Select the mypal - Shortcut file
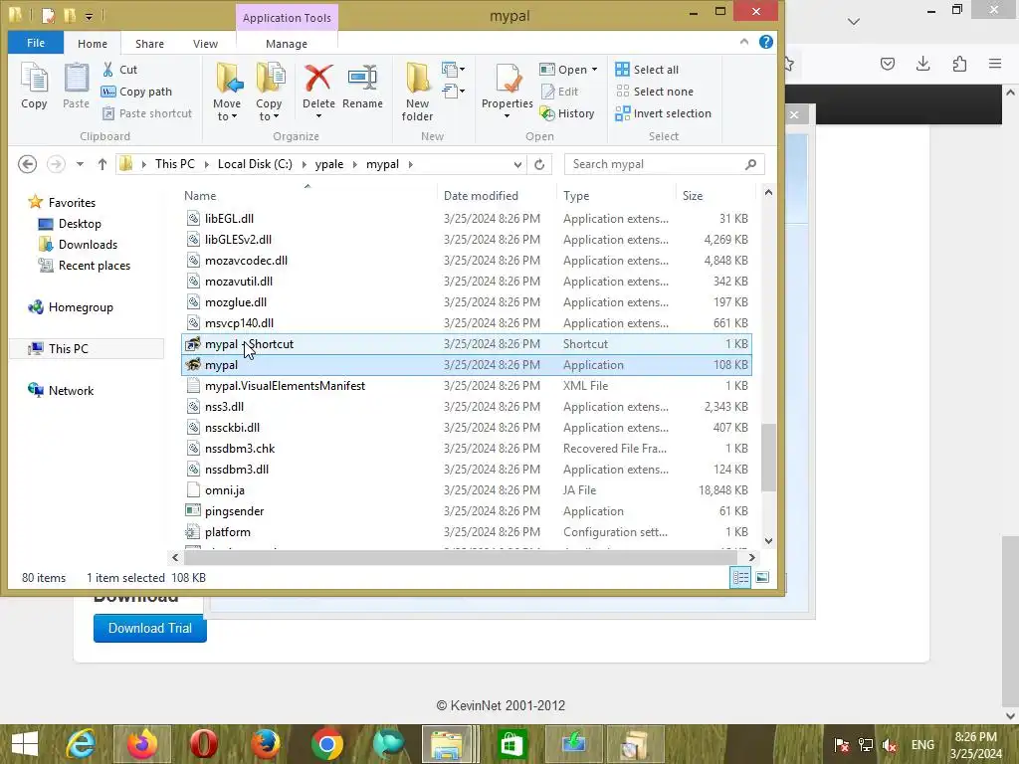Viewport: 1019px width, 764px height. (x=466, y=343)
